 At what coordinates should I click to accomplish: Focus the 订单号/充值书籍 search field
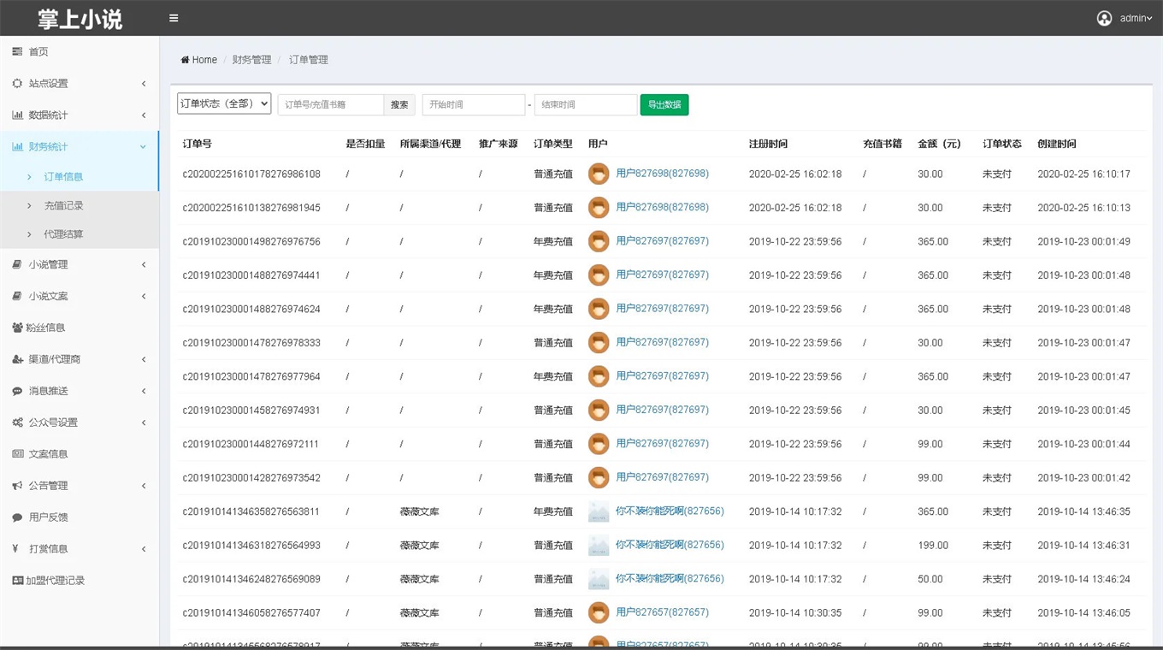coord(331,104)
